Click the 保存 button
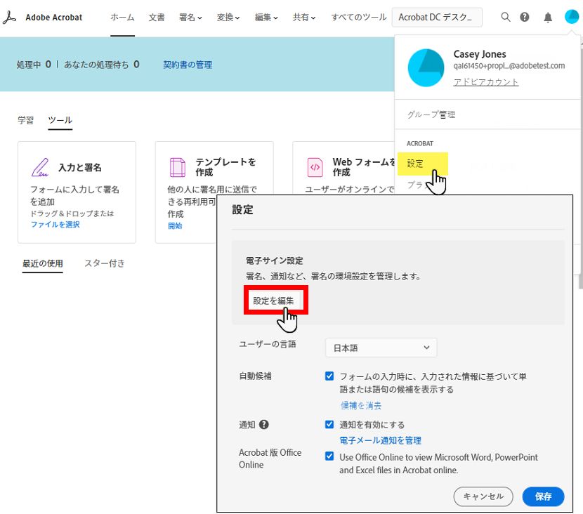Viewport: 583px width, 514px height. click(x=543, y=496)
